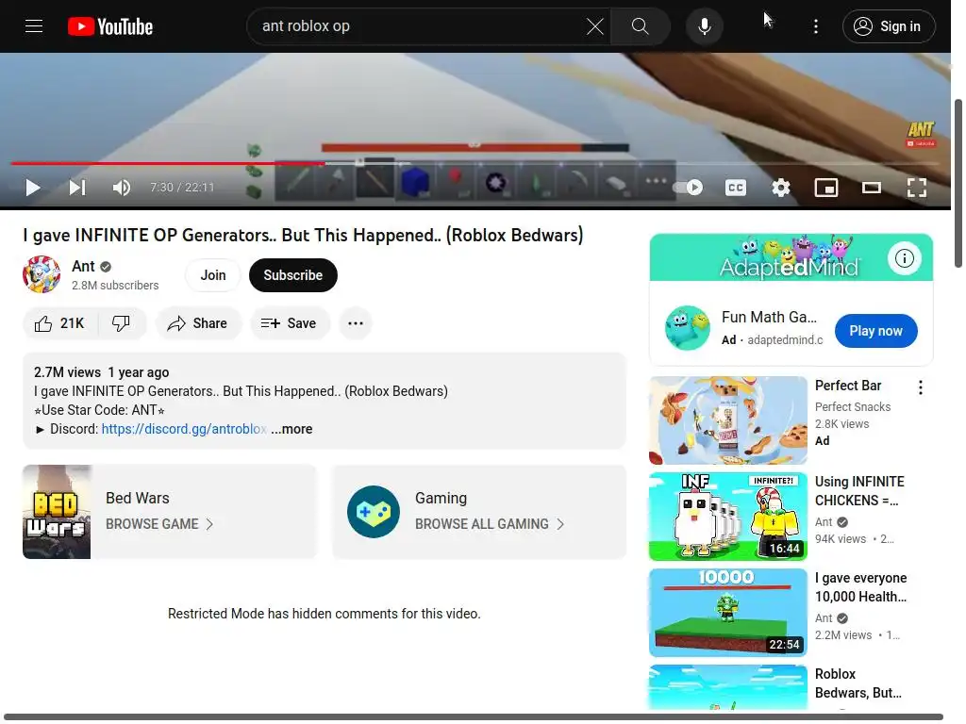Switch to miniplayer mode
This screenshot has height=724, width=966.
[x=826, y=188]
